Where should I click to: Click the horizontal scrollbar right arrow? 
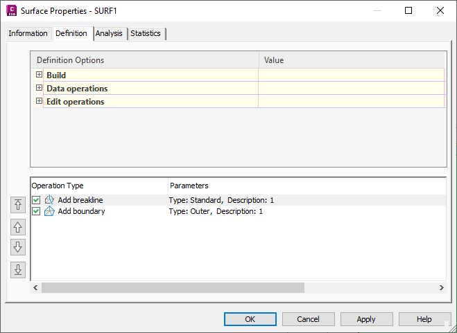(442, 287)
